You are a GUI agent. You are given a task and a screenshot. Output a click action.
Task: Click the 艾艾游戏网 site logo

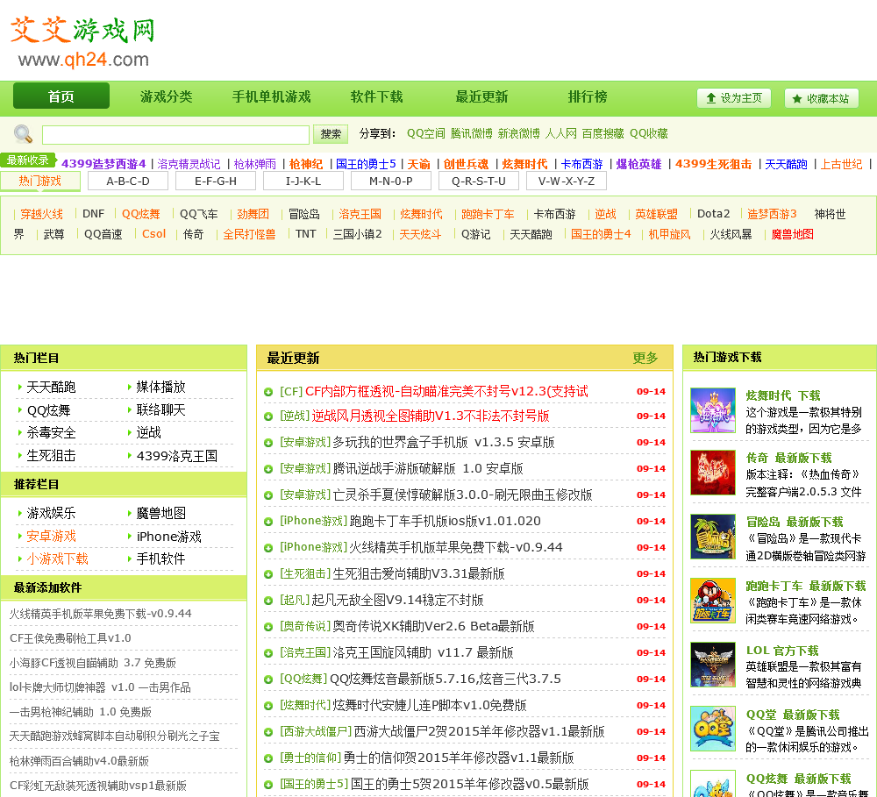pos(82,42)
